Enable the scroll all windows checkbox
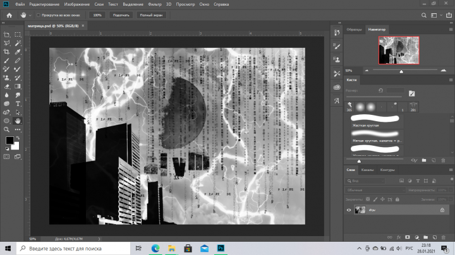The height and width of the screenshot is (255, 455). pyautogui.click(x=39, y=15)
